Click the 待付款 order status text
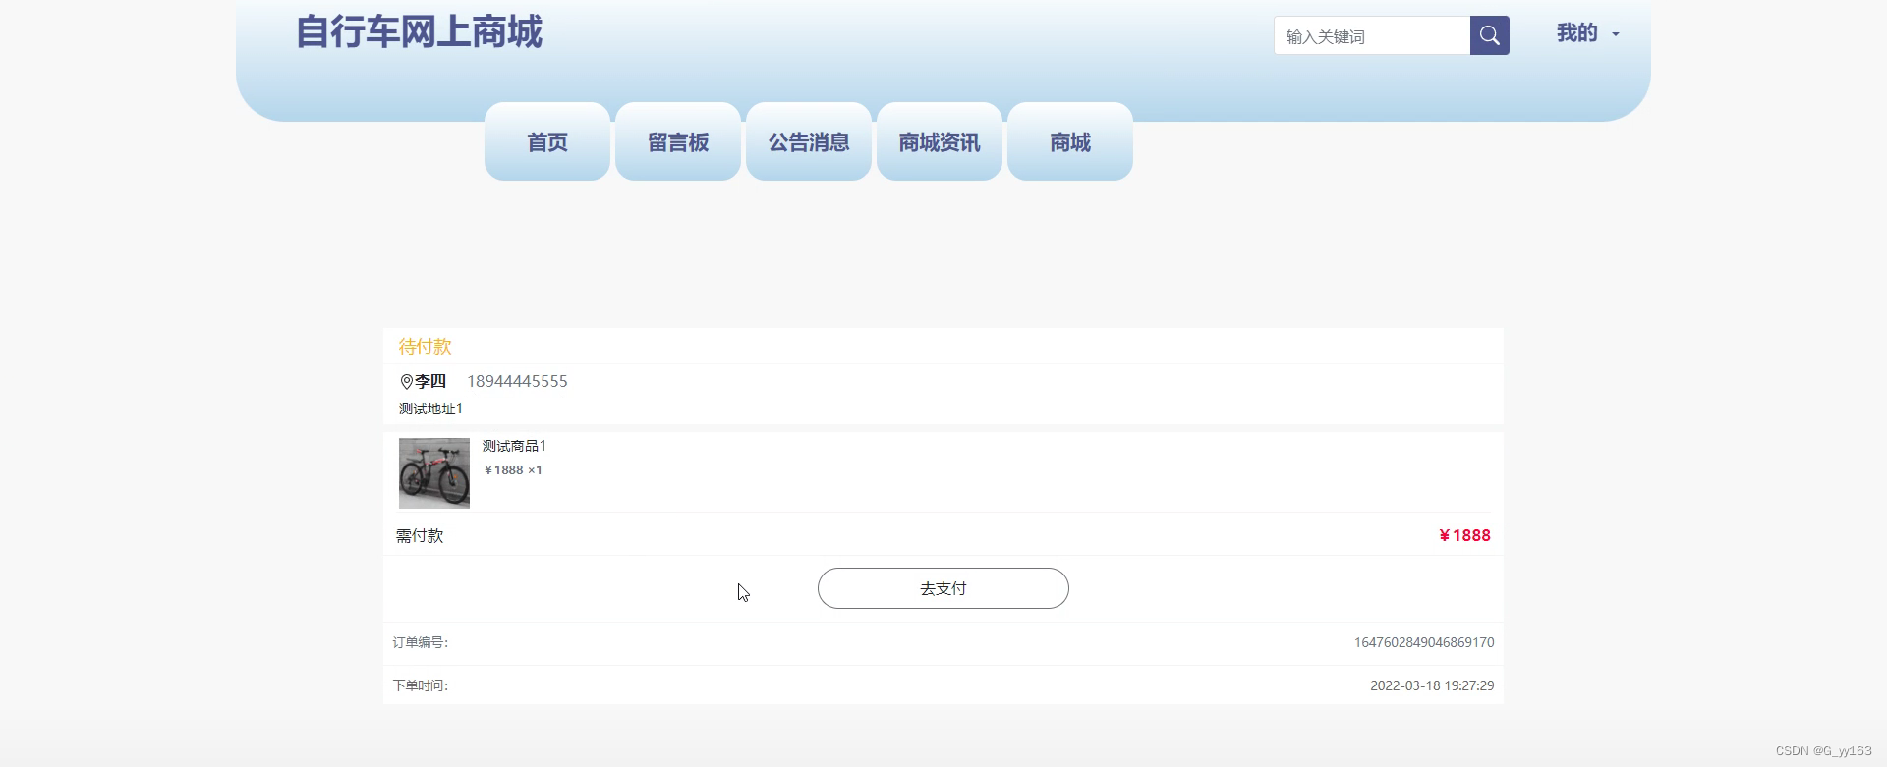This screenshot has width=1887, height=767. pos(425,347)
